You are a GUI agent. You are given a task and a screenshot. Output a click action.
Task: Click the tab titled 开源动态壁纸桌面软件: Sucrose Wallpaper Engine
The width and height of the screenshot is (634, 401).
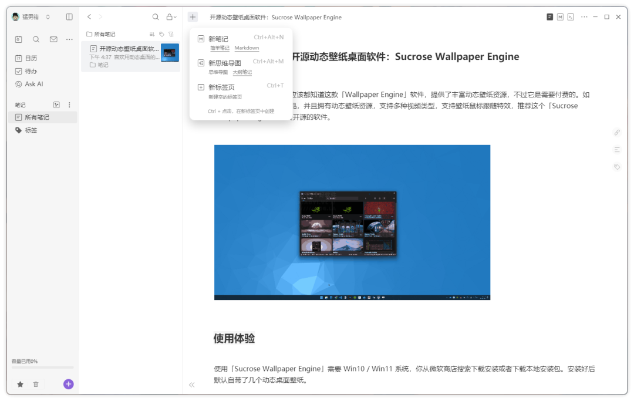tap(275, 17)
